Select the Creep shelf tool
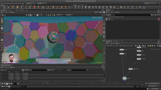The height and width of the screenshot is (90, 161). 93,7
